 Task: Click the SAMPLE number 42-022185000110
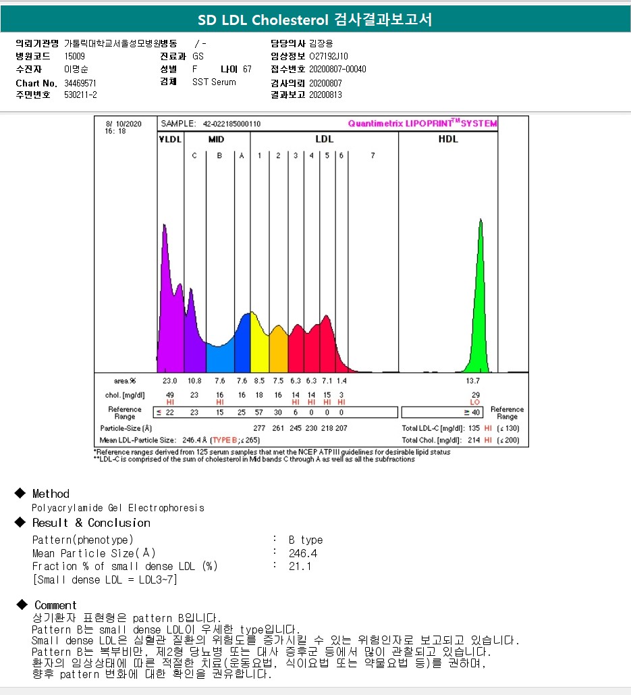[x=231, y=124]
